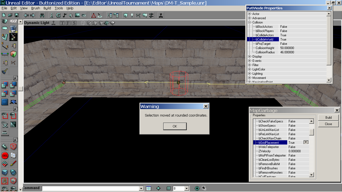Open the Build menu
The height and width of the screenshot is (192, 342).
pyautogui.click(x=47, y=8)
